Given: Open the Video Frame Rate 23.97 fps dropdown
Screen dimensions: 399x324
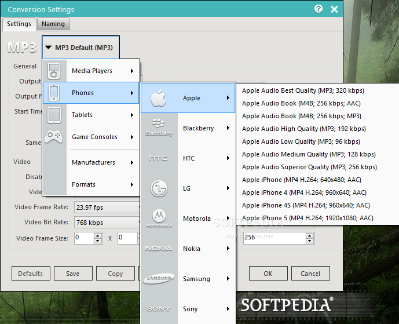Looking at the screenshot, I should pyautogui.click(x=107, y=207).
